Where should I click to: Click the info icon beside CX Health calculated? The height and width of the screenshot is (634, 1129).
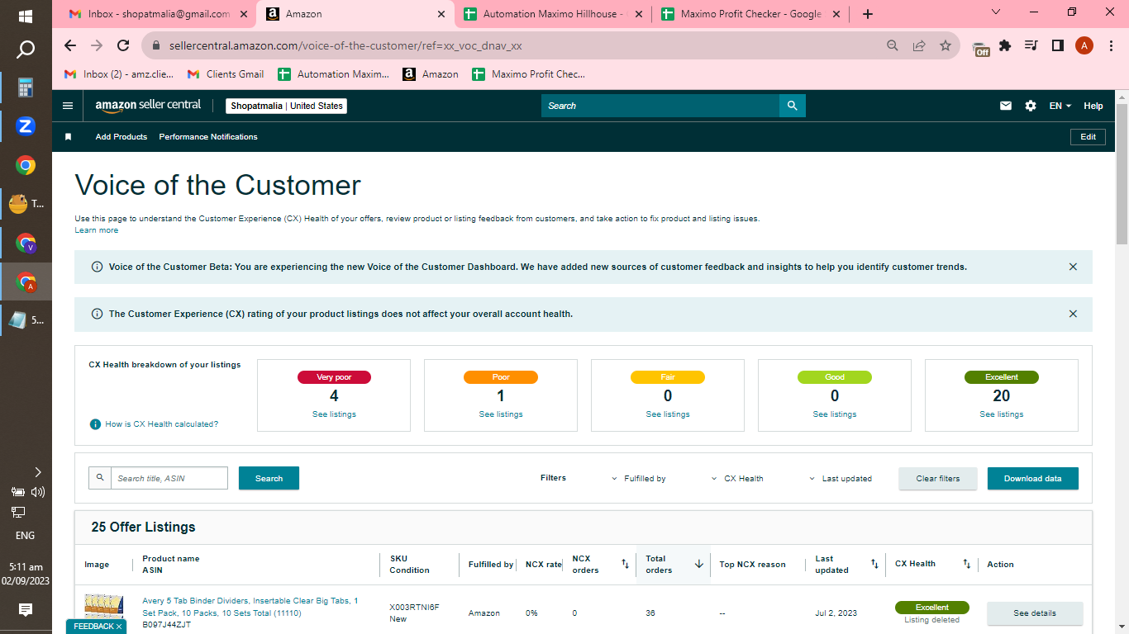[x=95, y=424]
